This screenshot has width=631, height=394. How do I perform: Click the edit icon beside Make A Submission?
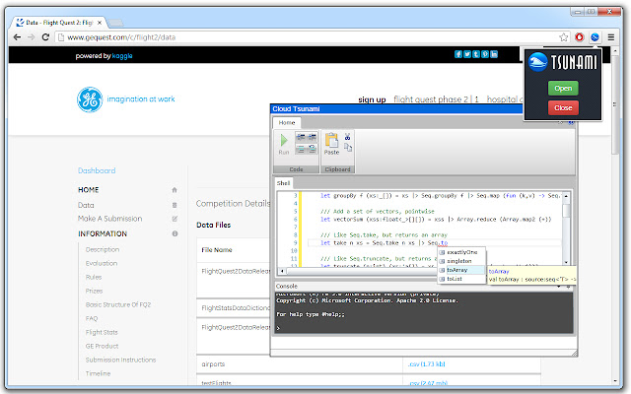coord(175,219)
